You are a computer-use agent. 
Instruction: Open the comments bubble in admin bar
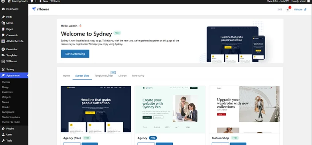32,1
